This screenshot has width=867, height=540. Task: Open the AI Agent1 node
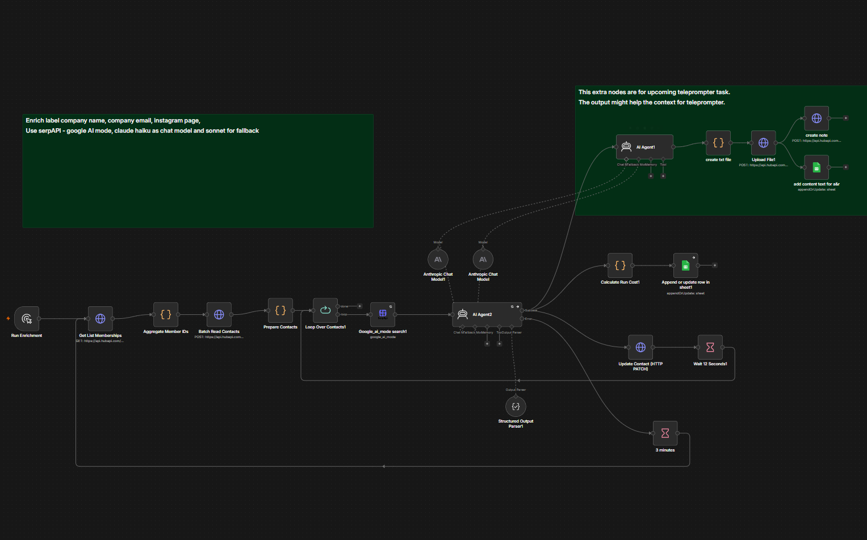tap(645, 147)
